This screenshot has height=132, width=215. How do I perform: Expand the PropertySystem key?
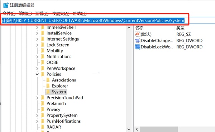tap(37, 115)
